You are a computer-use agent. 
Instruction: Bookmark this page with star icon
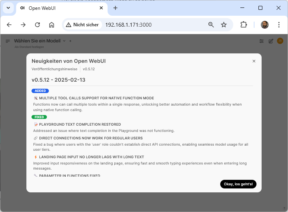click(224, 25)
